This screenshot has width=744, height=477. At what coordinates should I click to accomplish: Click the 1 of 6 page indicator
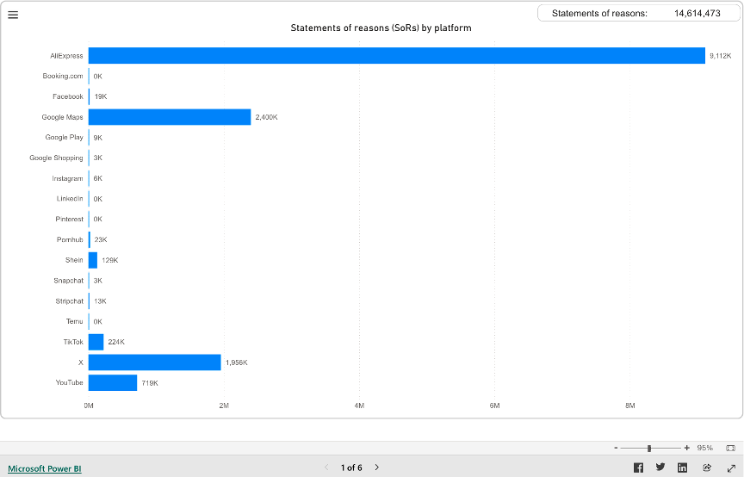(351, 468)
